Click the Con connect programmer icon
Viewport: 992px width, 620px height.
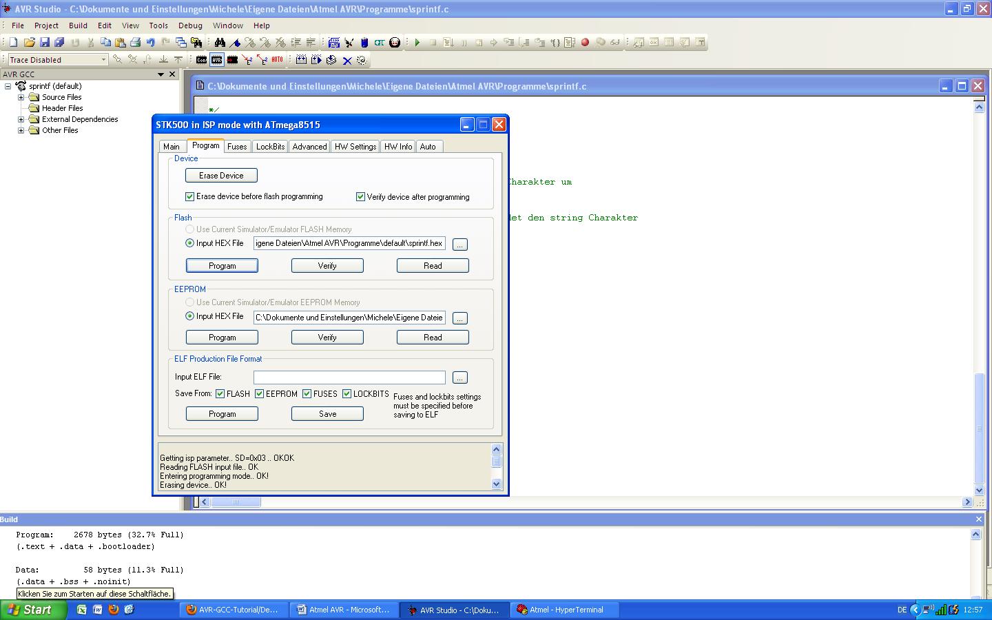pos(201,60)
